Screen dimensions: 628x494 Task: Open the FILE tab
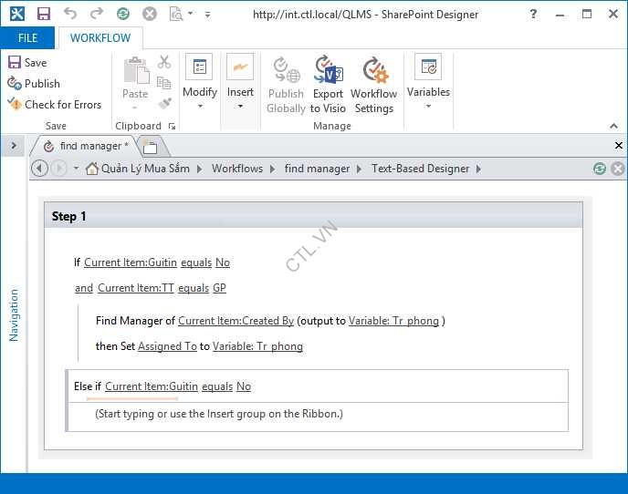point(27,37)
